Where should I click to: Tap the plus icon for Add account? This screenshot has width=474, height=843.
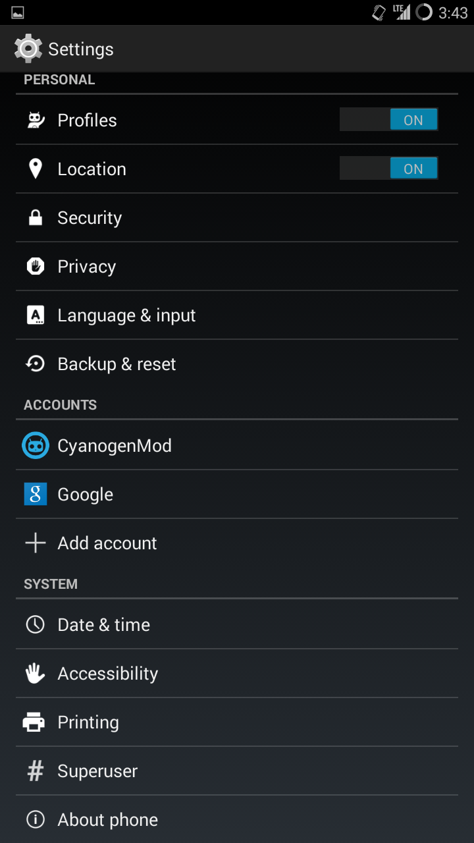[x=35, y=543]
